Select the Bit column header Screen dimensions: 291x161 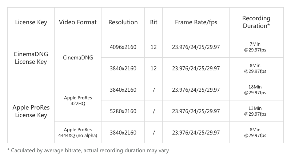coord(154,22)
